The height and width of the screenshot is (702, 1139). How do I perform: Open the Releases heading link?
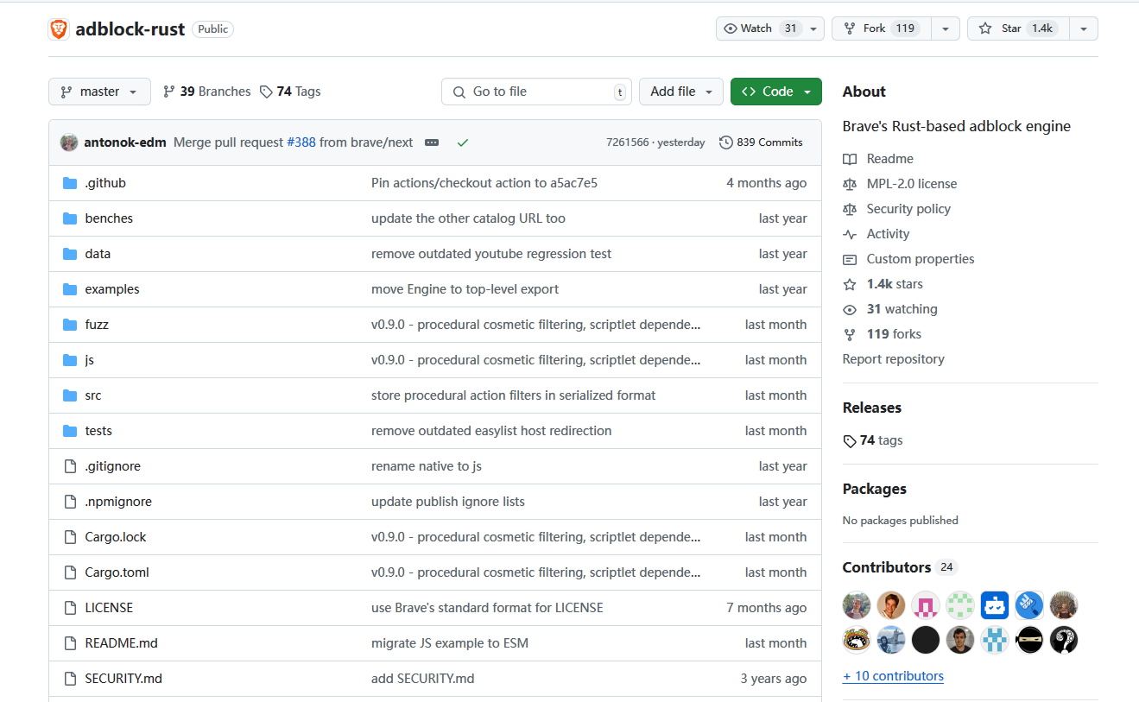click(x=872, y=408)
